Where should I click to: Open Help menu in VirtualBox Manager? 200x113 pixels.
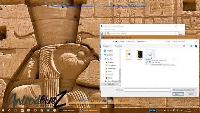tap(113, 30)
